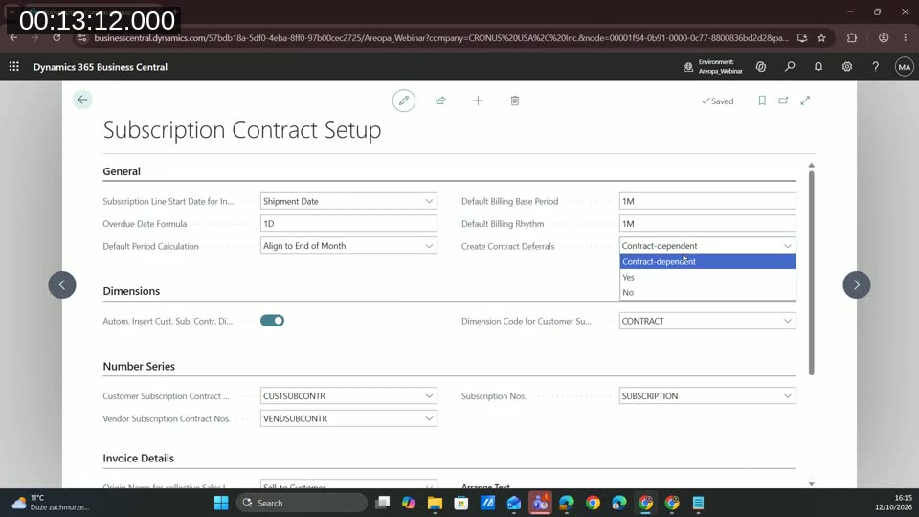Open the notifications bell
Image resolution: width=919 pixels, height=517 pixels.
(x=818, y=67)
